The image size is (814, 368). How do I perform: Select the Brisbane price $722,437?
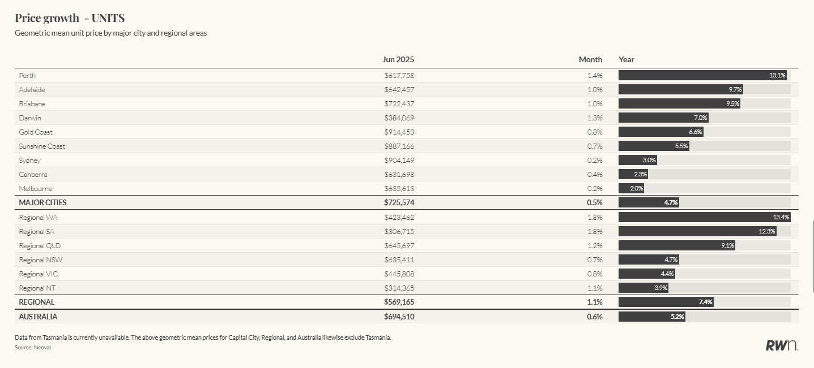pos(399,104)
